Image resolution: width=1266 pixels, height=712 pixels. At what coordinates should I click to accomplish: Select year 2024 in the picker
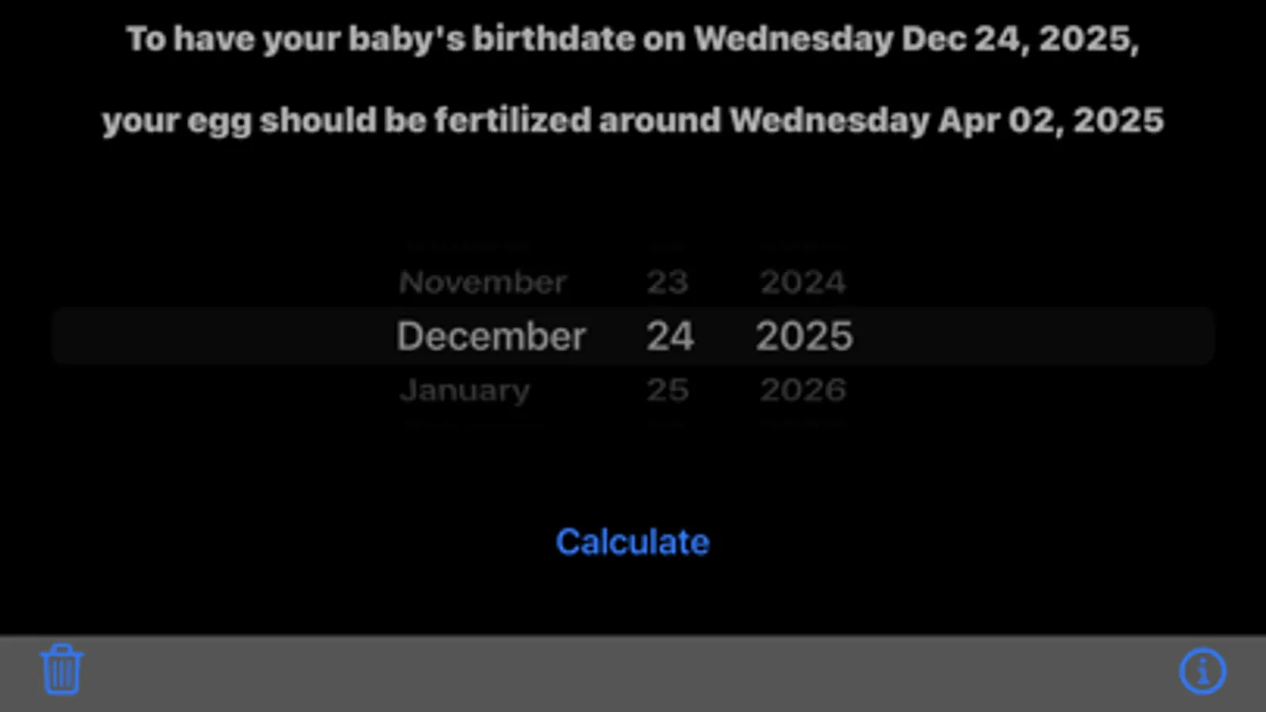point(803,282)
